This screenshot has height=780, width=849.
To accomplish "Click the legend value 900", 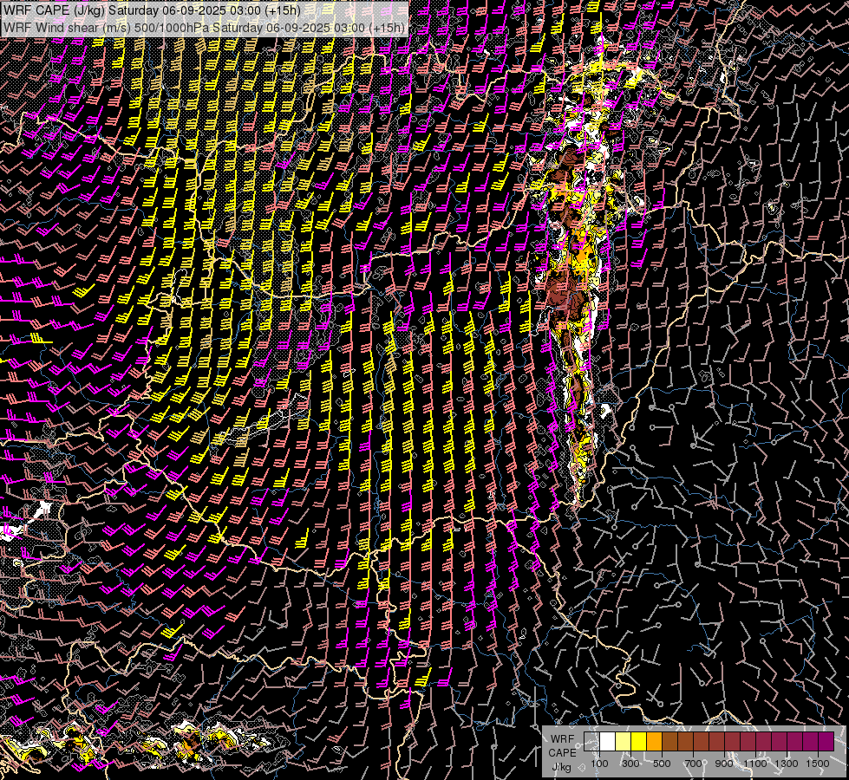I will (x=724, y=764).
